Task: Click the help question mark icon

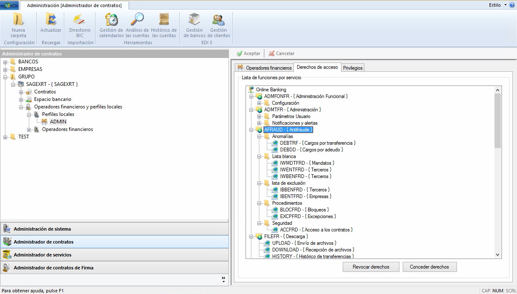Action: pyautogui.click(x=512, y=5)
